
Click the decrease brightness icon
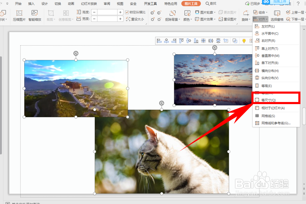[x=159, y=19]
